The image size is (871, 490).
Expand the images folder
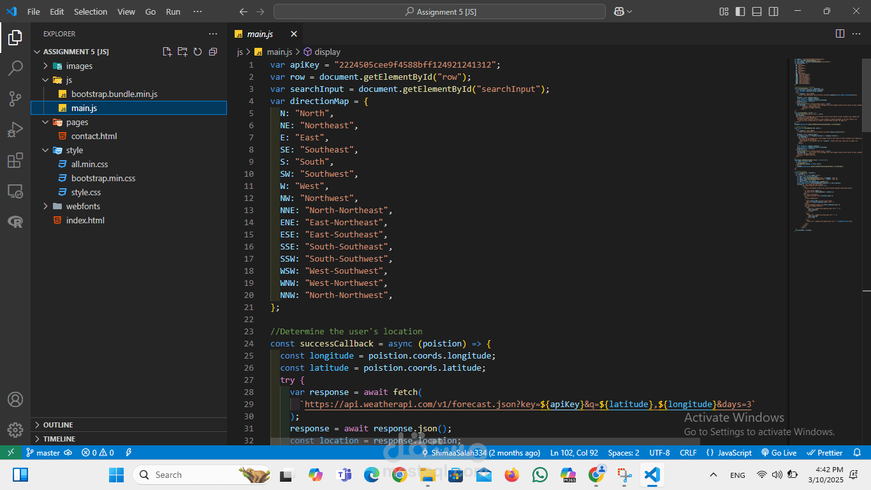[x=79, y=66]
